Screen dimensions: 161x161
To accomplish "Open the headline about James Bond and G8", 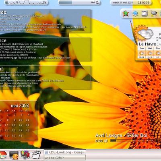I will tap(23, 30).
